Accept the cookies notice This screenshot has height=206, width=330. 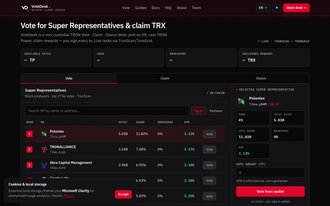click(x=123, y=194)
